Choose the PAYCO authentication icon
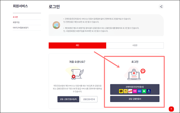This screenshot has width=180, height=113. point(130,91)
